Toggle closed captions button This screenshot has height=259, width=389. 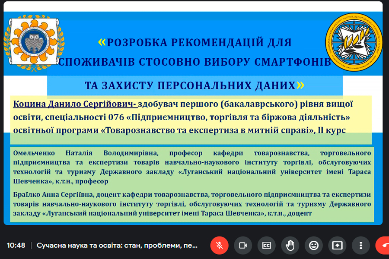click(x=266, y=245)
